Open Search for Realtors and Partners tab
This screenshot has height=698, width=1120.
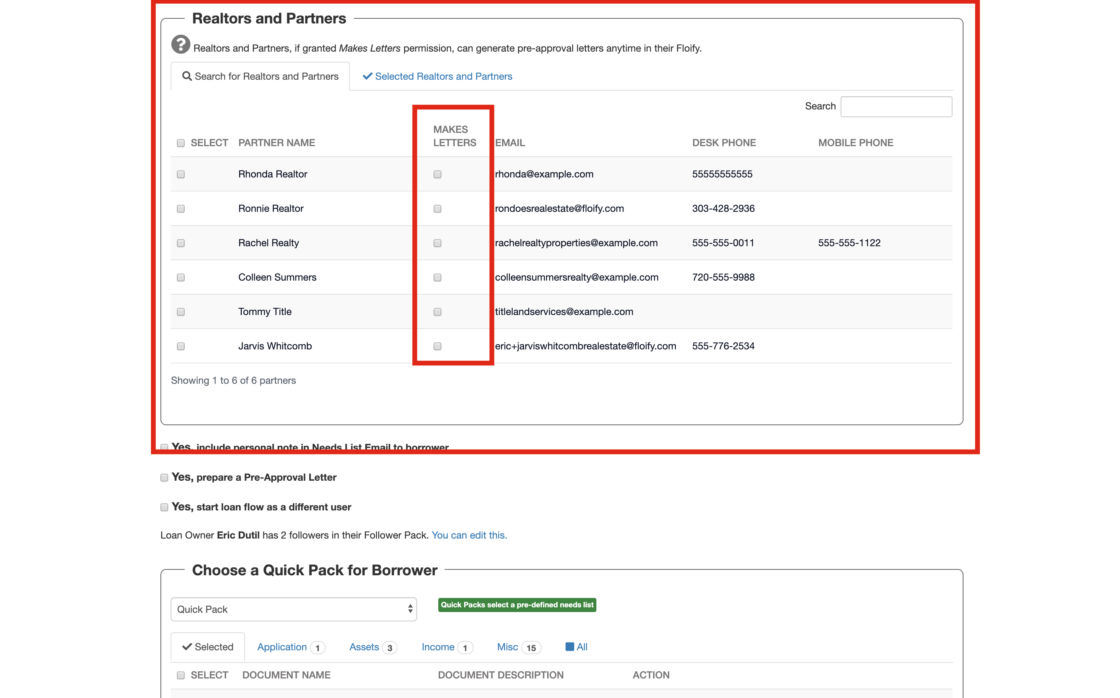pyautogui.click(x=260, y=76)
